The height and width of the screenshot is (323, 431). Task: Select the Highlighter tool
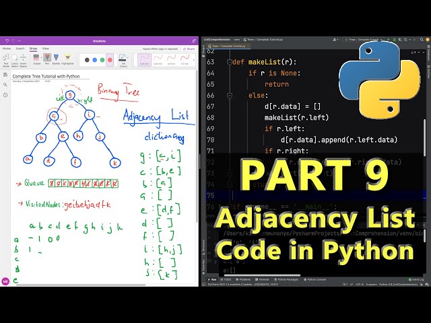(67, 59)
